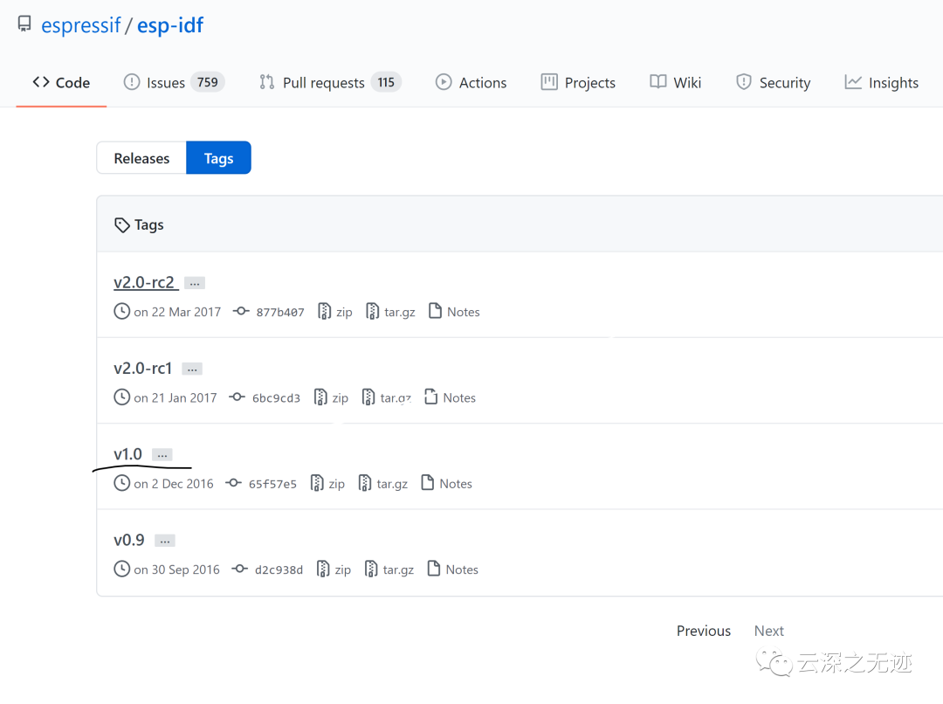Click the commit icon beside 877b407

(x=241, y=311)
